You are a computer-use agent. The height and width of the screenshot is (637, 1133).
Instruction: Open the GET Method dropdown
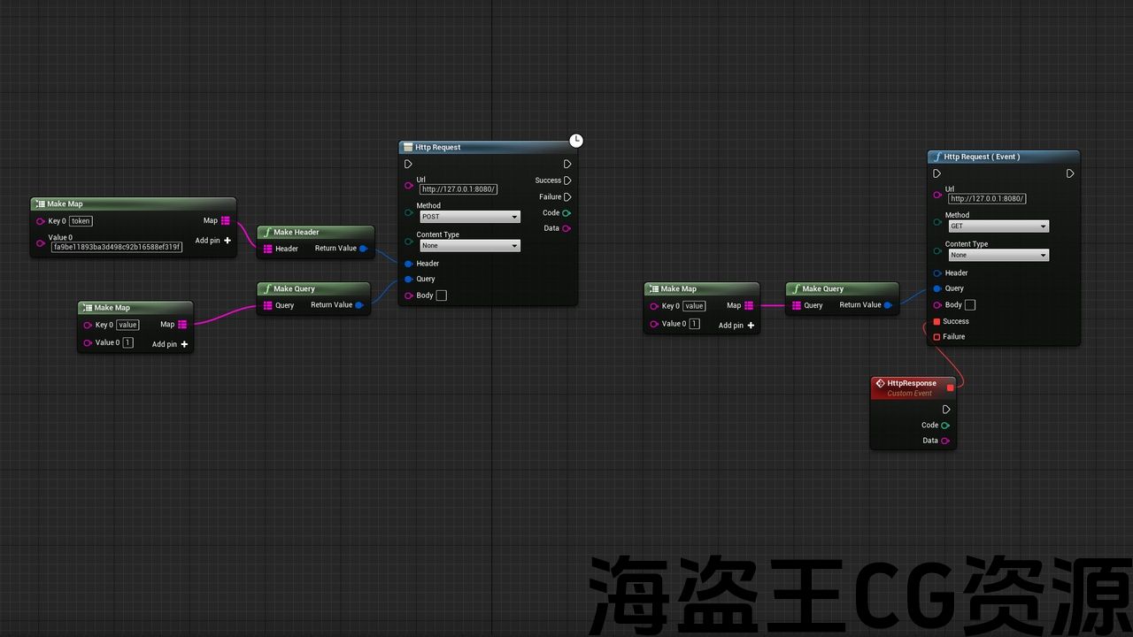click(998, 226)
